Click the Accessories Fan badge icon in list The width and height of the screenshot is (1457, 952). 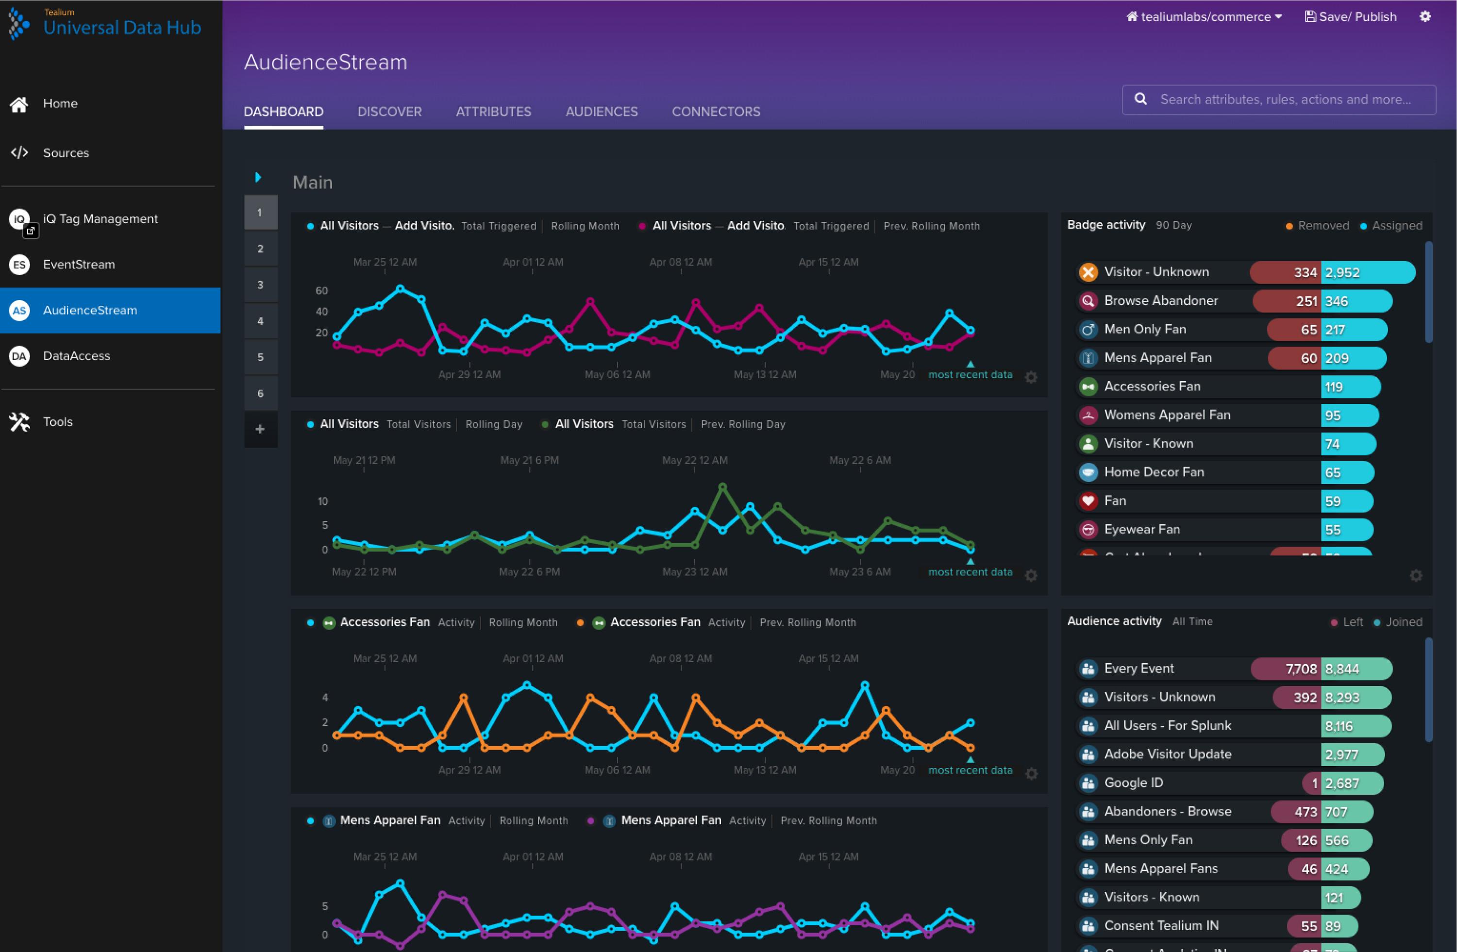(1088, 386)
